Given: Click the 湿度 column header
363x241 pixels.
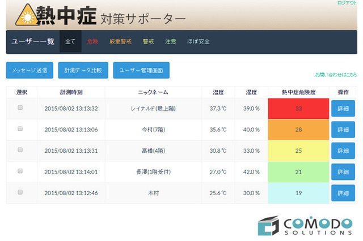Looking at the screenshot, I should (x=251, y=92).
